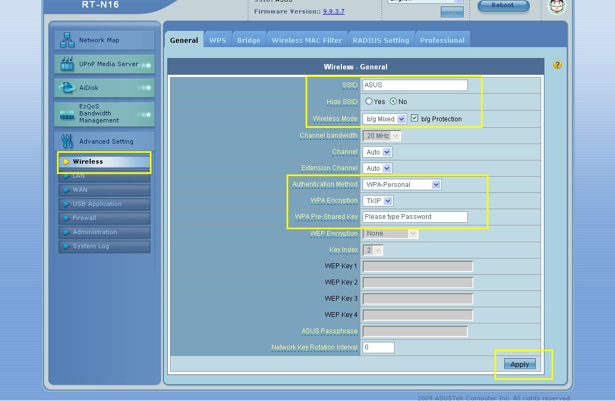Click the Advanced Setting tools icon
Viewport: 615px width, 401px height.
pos(67,141)
